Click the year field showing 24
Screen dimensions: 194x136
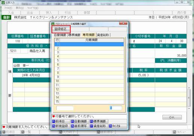160,41
